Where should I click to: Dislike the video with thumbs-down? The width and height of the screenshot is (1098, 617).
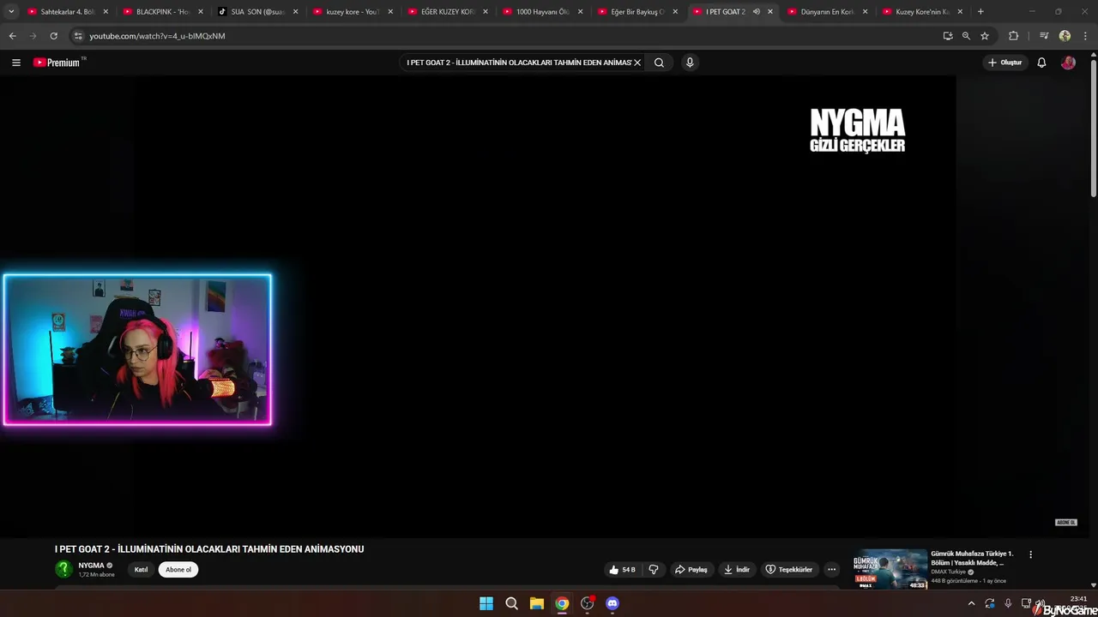[654, 570]
